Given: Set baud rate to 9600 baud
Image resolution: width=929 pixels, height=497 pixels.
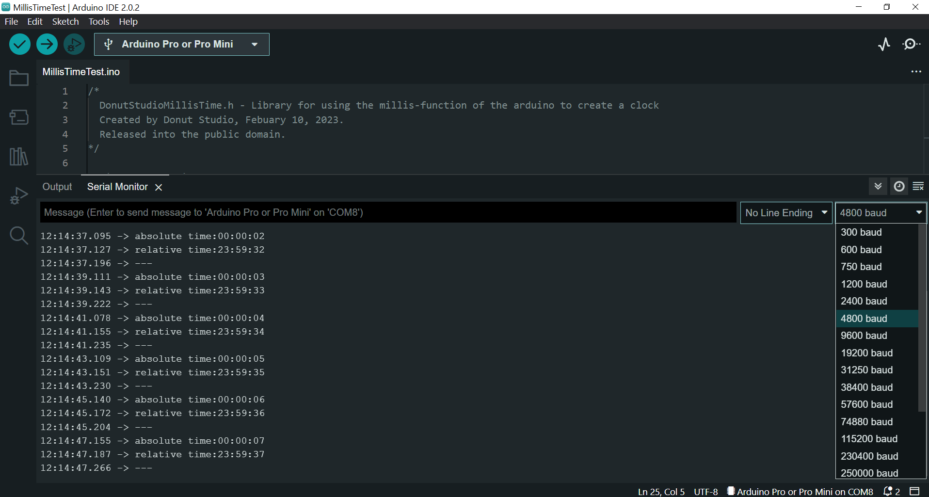Looking at the screenshot, I should pos(877,336).
